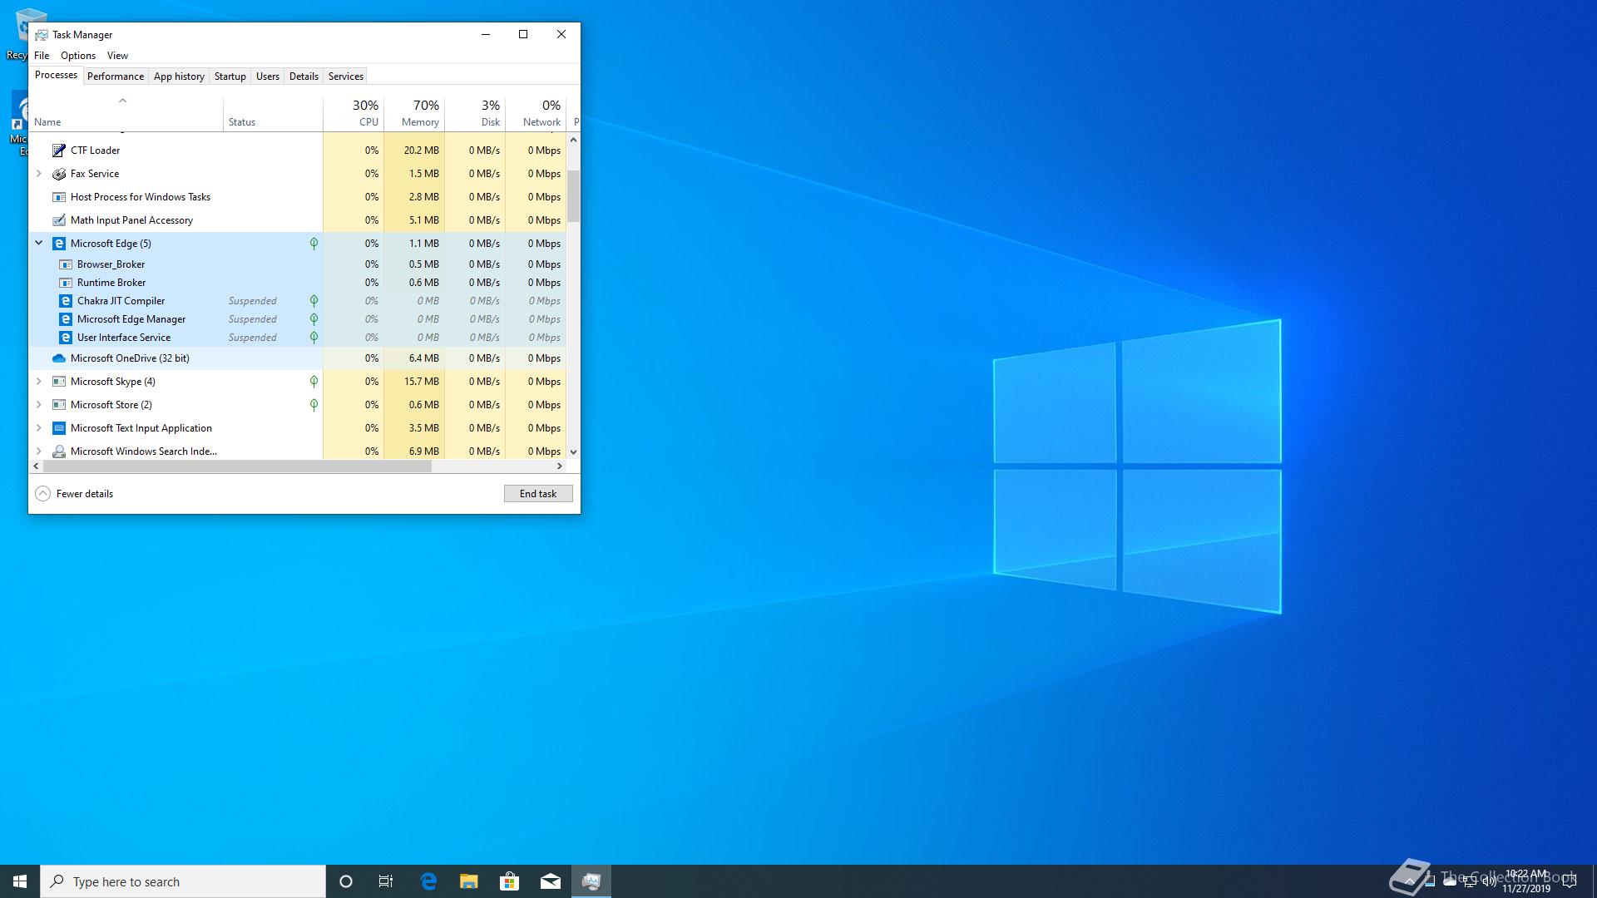
Task: Click the Task Manager taskbar button
Action: [x=591, y=881]
